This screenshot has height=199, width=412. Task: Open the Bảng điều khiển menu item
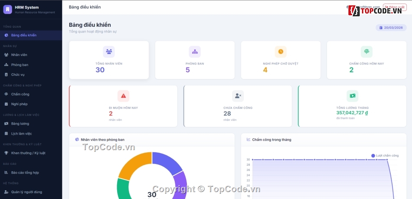pos(31,35)
